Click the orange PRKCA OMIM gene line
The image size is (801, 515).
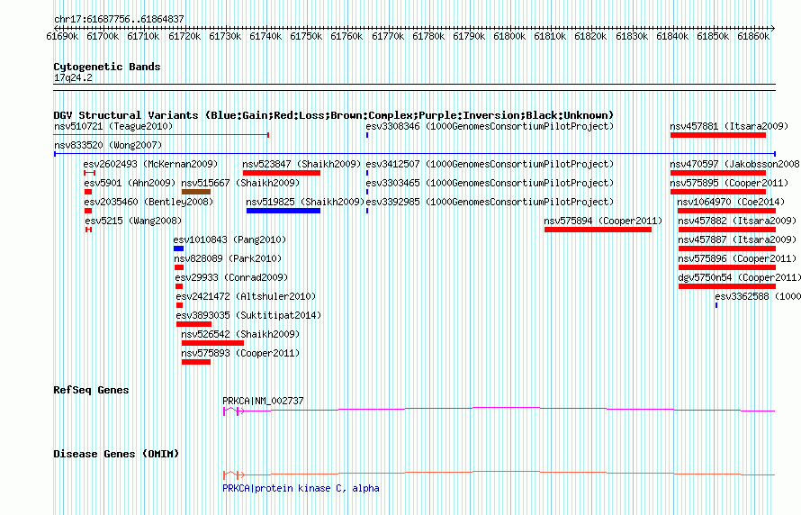[x=499, y=473]
